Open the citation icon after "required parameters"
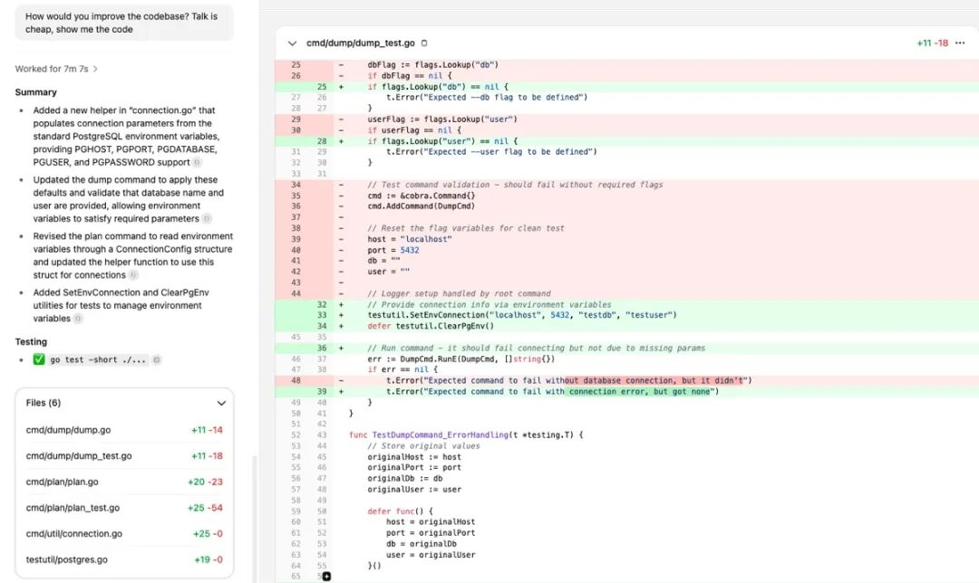979x583 pixels. click(207, 218)
